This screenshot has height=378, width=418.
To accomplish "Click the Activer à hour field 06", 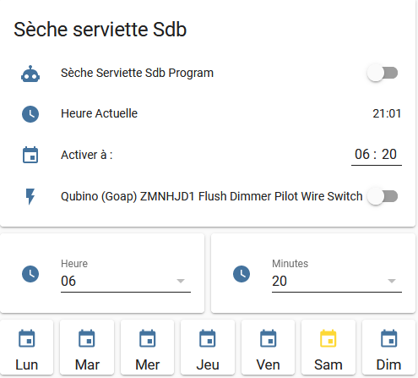I will (362, 155).
